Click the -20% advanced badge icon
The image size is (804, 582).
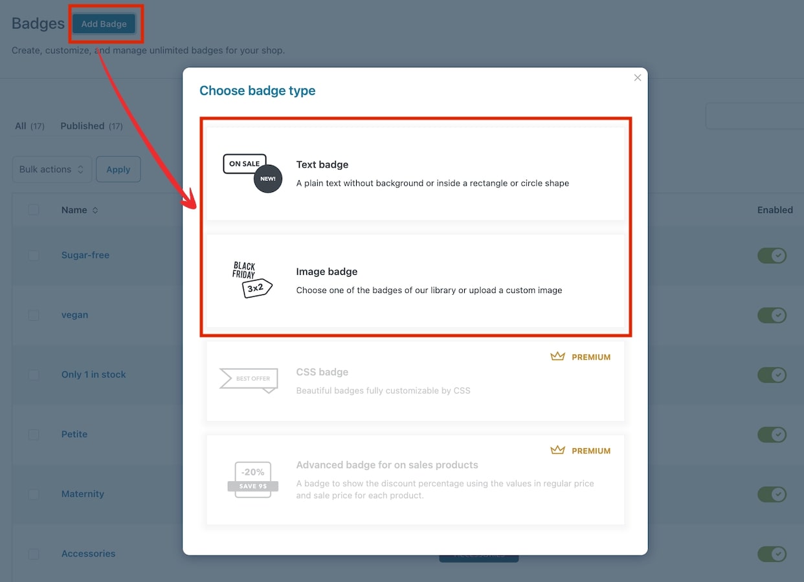(252, 479)
